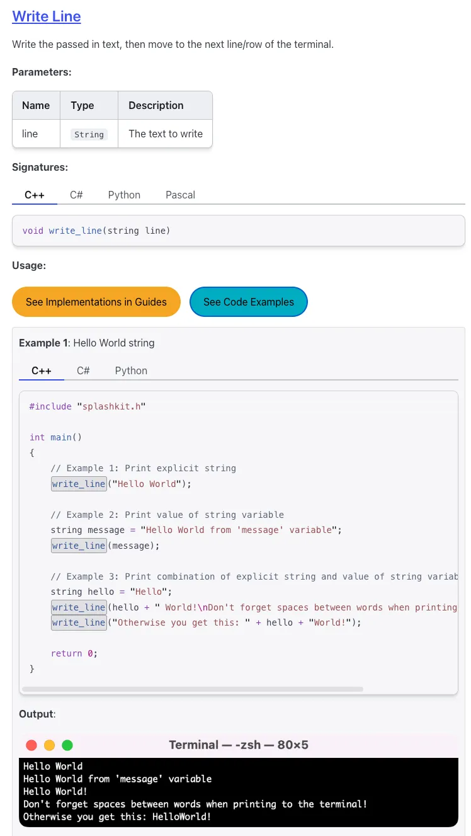
Task: Switch Example 1 to the C# tab
Action: click(83, 370)
